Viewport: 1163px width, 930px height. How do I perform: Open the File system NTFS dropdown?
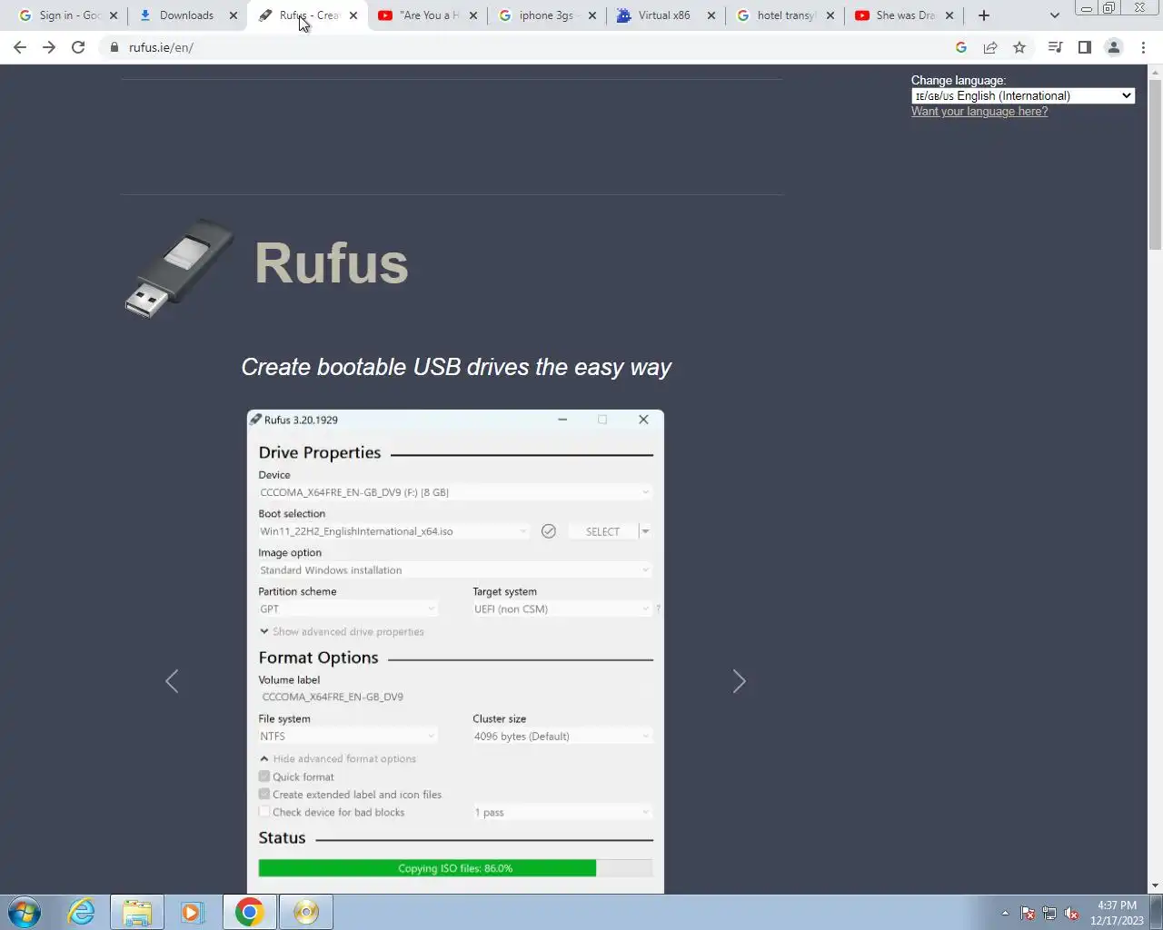pos(348,737)
